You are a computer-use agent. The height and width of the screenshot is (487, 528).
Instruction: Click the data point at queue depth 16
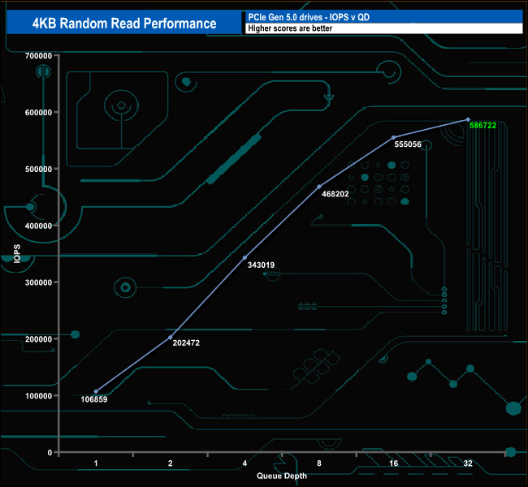pyautogui.click(x=394, y=137)
